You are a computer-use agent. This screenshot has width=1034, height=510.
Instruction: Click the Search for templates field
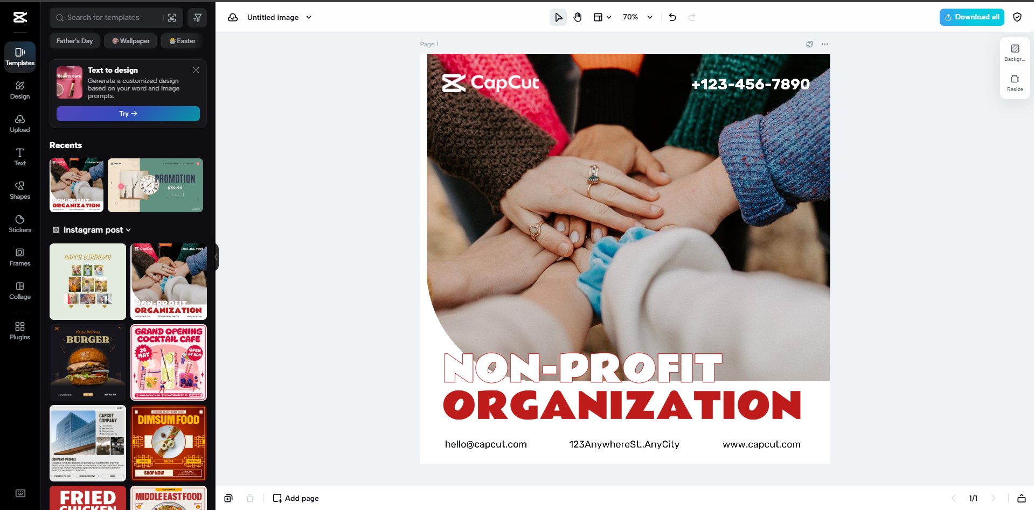pos(108,18)
